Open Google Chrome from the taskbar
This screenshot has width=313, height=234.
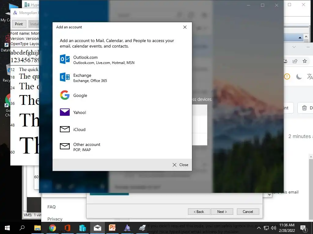[52, 228]
